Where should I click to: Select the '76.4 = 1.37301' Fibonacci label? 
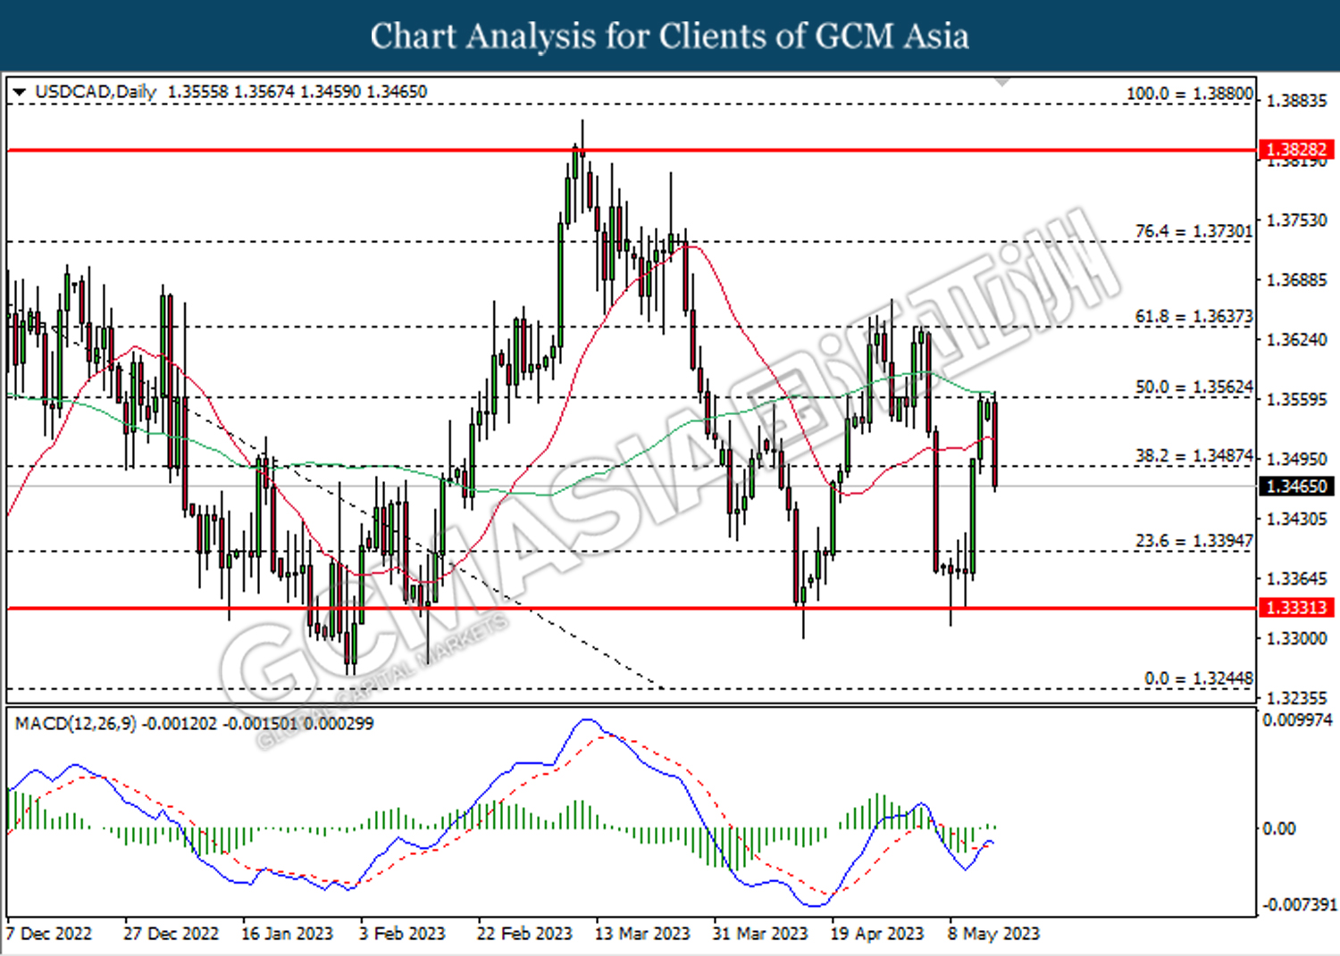[1194, 231]
